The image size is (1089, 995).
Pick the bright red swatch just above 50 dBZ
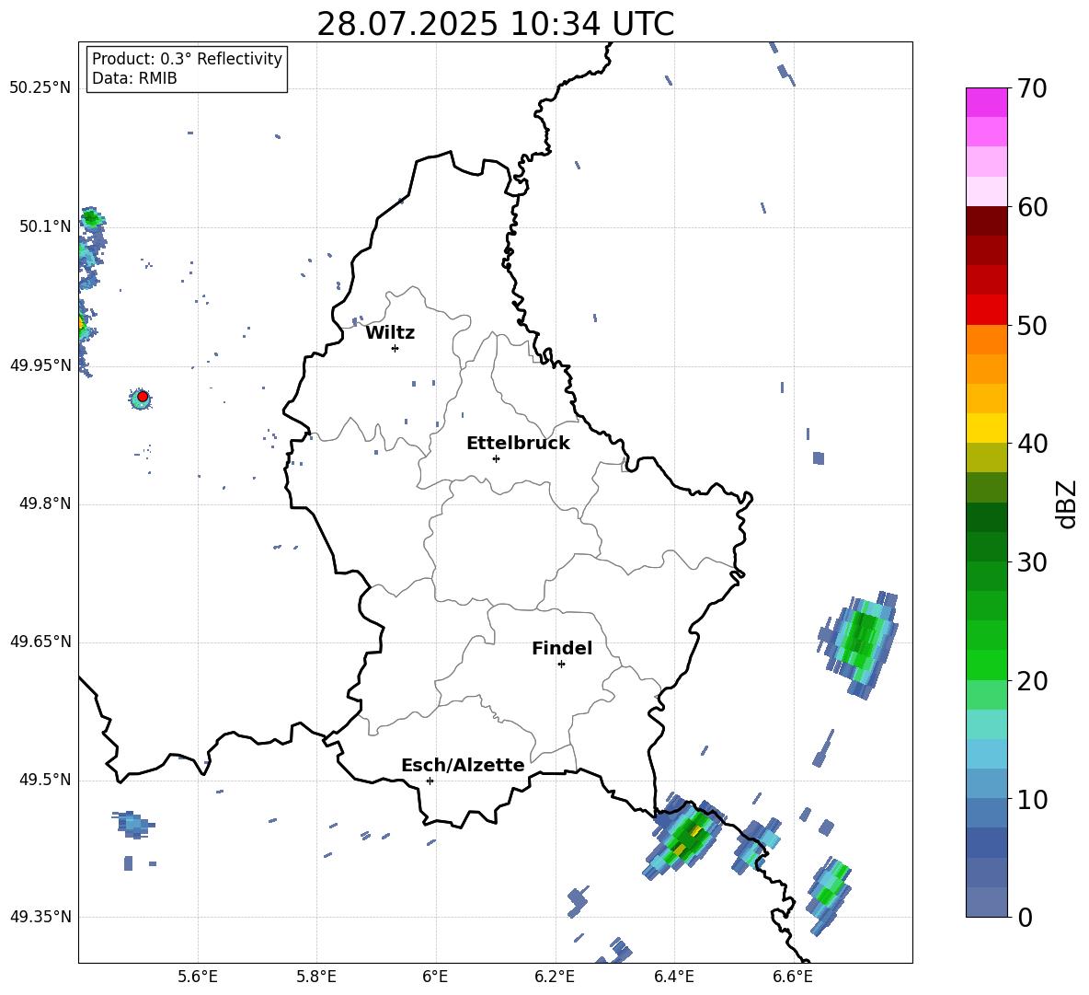(x=986, y=310)
